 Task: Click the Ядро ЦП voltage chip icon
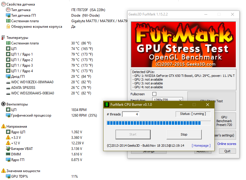point(8,132)
